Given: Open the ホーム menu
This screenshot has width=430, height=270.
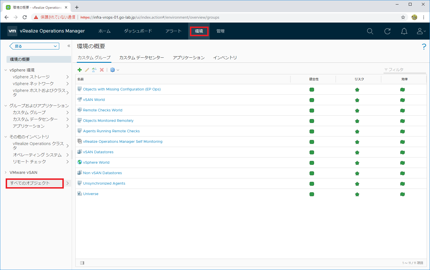Looking at the screenshot, I should click(x=105, y=31).
